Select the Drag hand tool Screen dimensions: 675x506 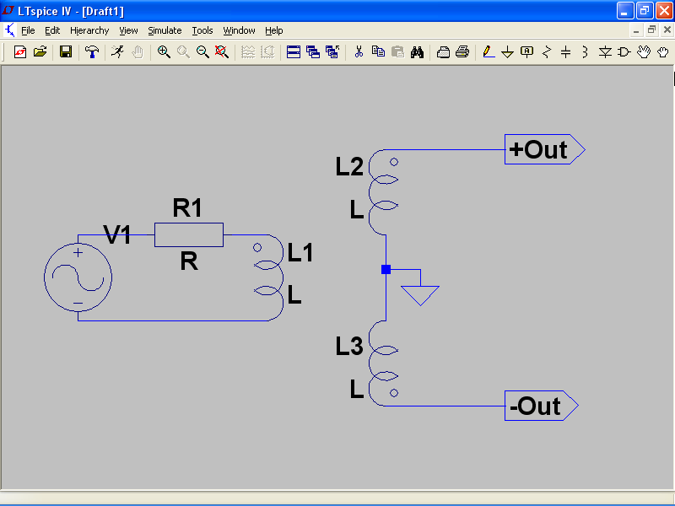663,52
